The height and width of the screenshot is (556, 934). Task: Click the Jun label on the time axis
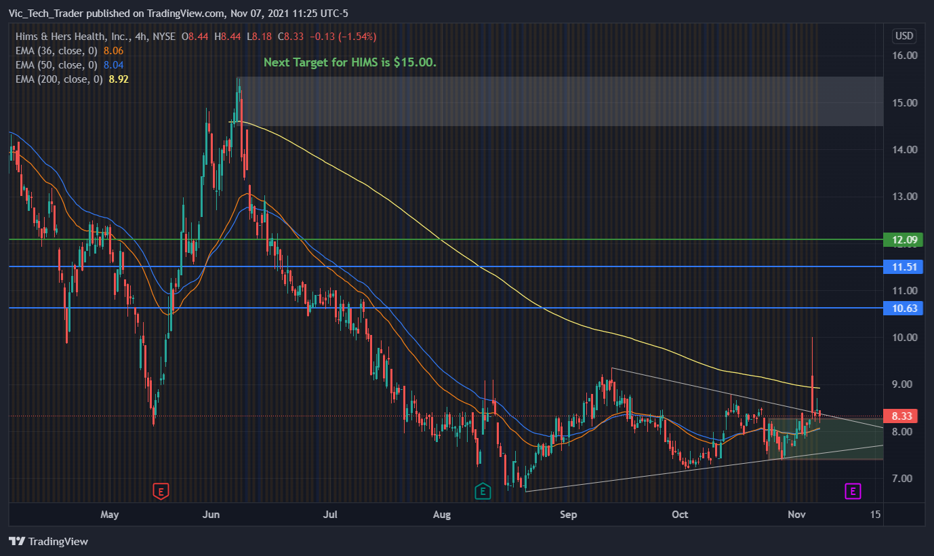[211, 515]
